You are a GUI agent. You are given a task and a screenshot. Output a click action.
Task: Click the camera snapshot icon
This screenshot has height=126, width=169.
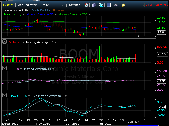coord(116,5)
